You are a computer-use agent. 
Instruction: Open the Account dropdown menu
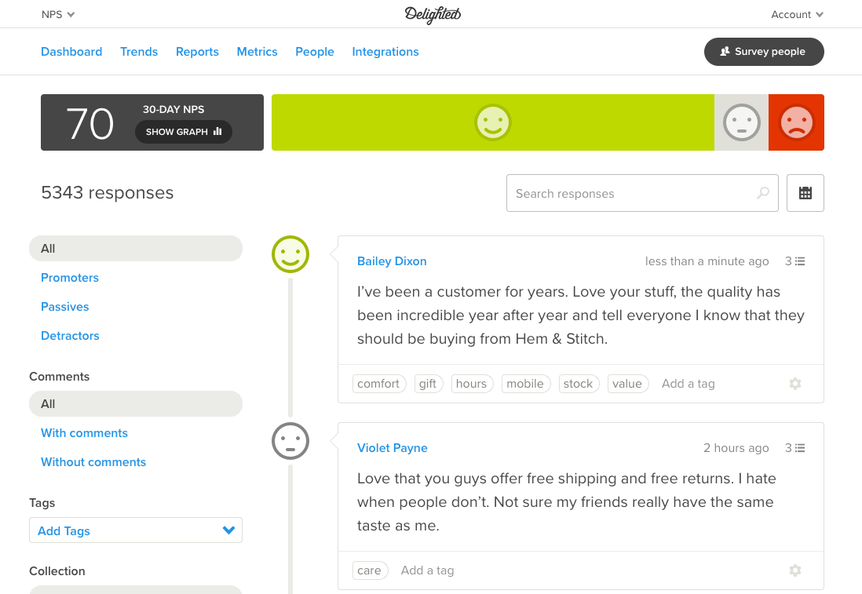(797, 14)
